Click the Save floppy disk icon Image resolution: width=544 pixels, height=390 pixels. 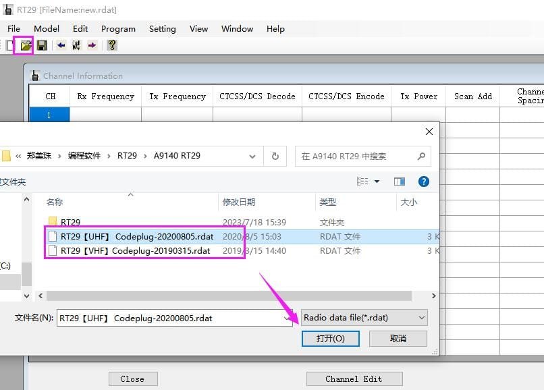coord(42,45)
